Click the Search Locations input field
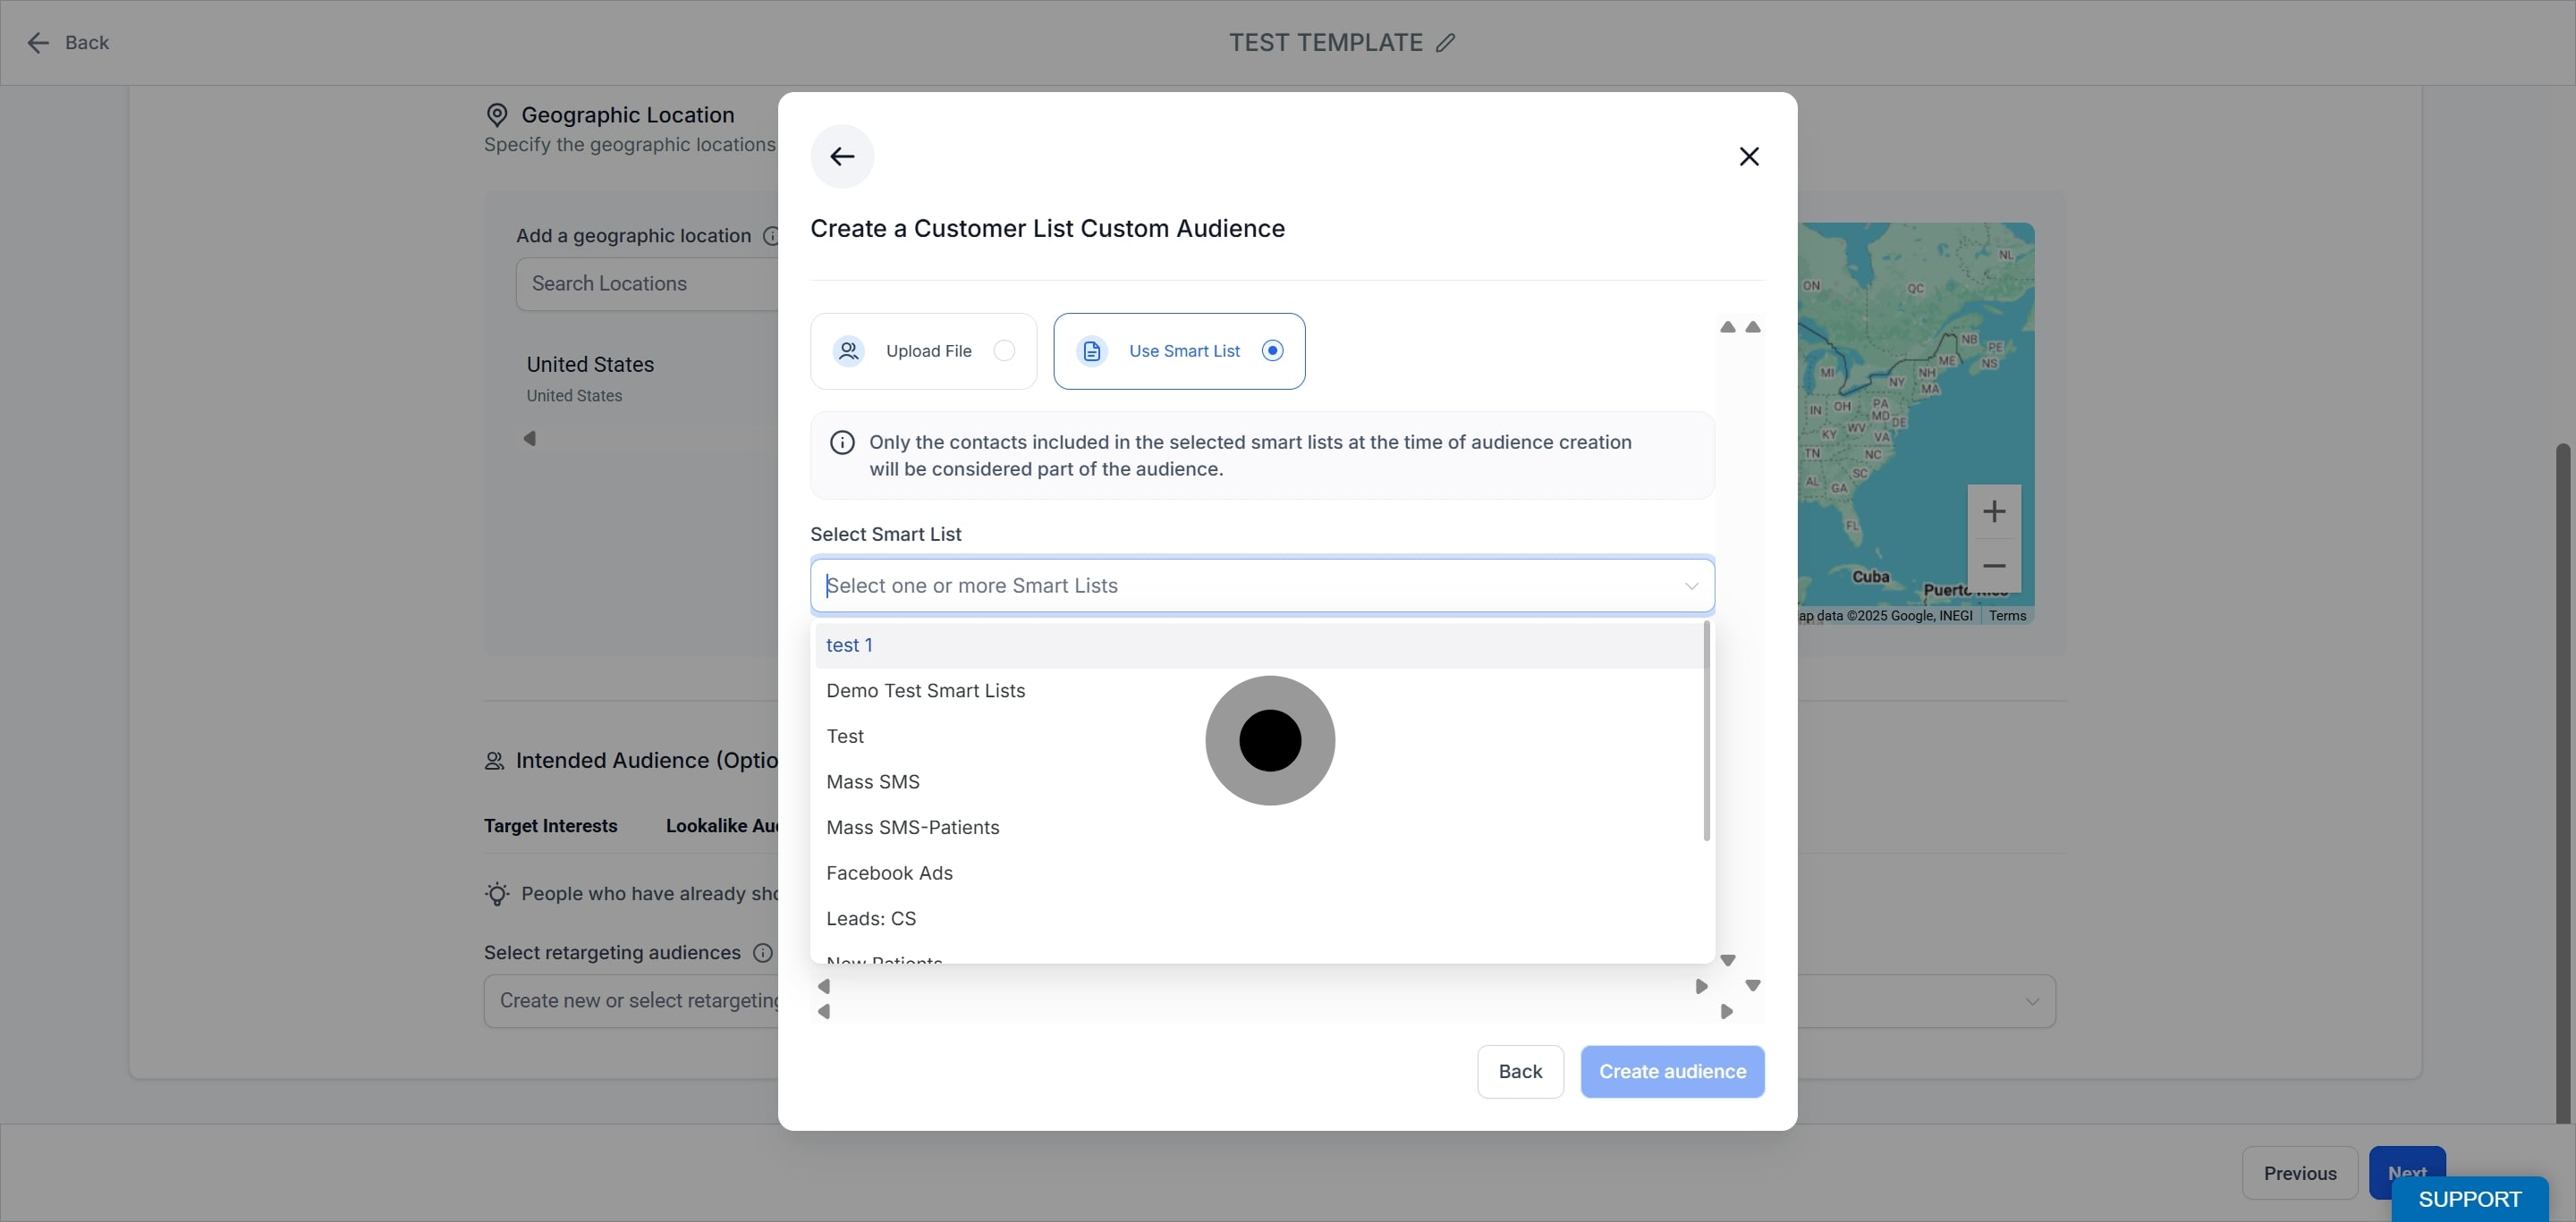2576x1222 pixels. 648,283
